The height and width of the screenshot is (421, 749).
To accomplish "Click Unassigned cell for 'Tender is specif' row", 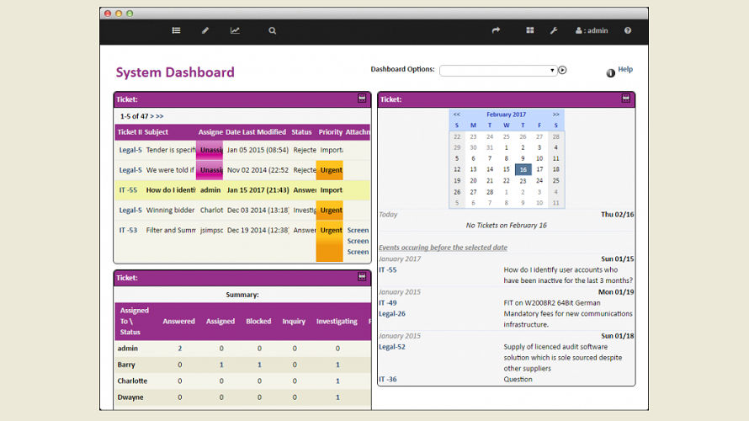I will pos(210,150).
